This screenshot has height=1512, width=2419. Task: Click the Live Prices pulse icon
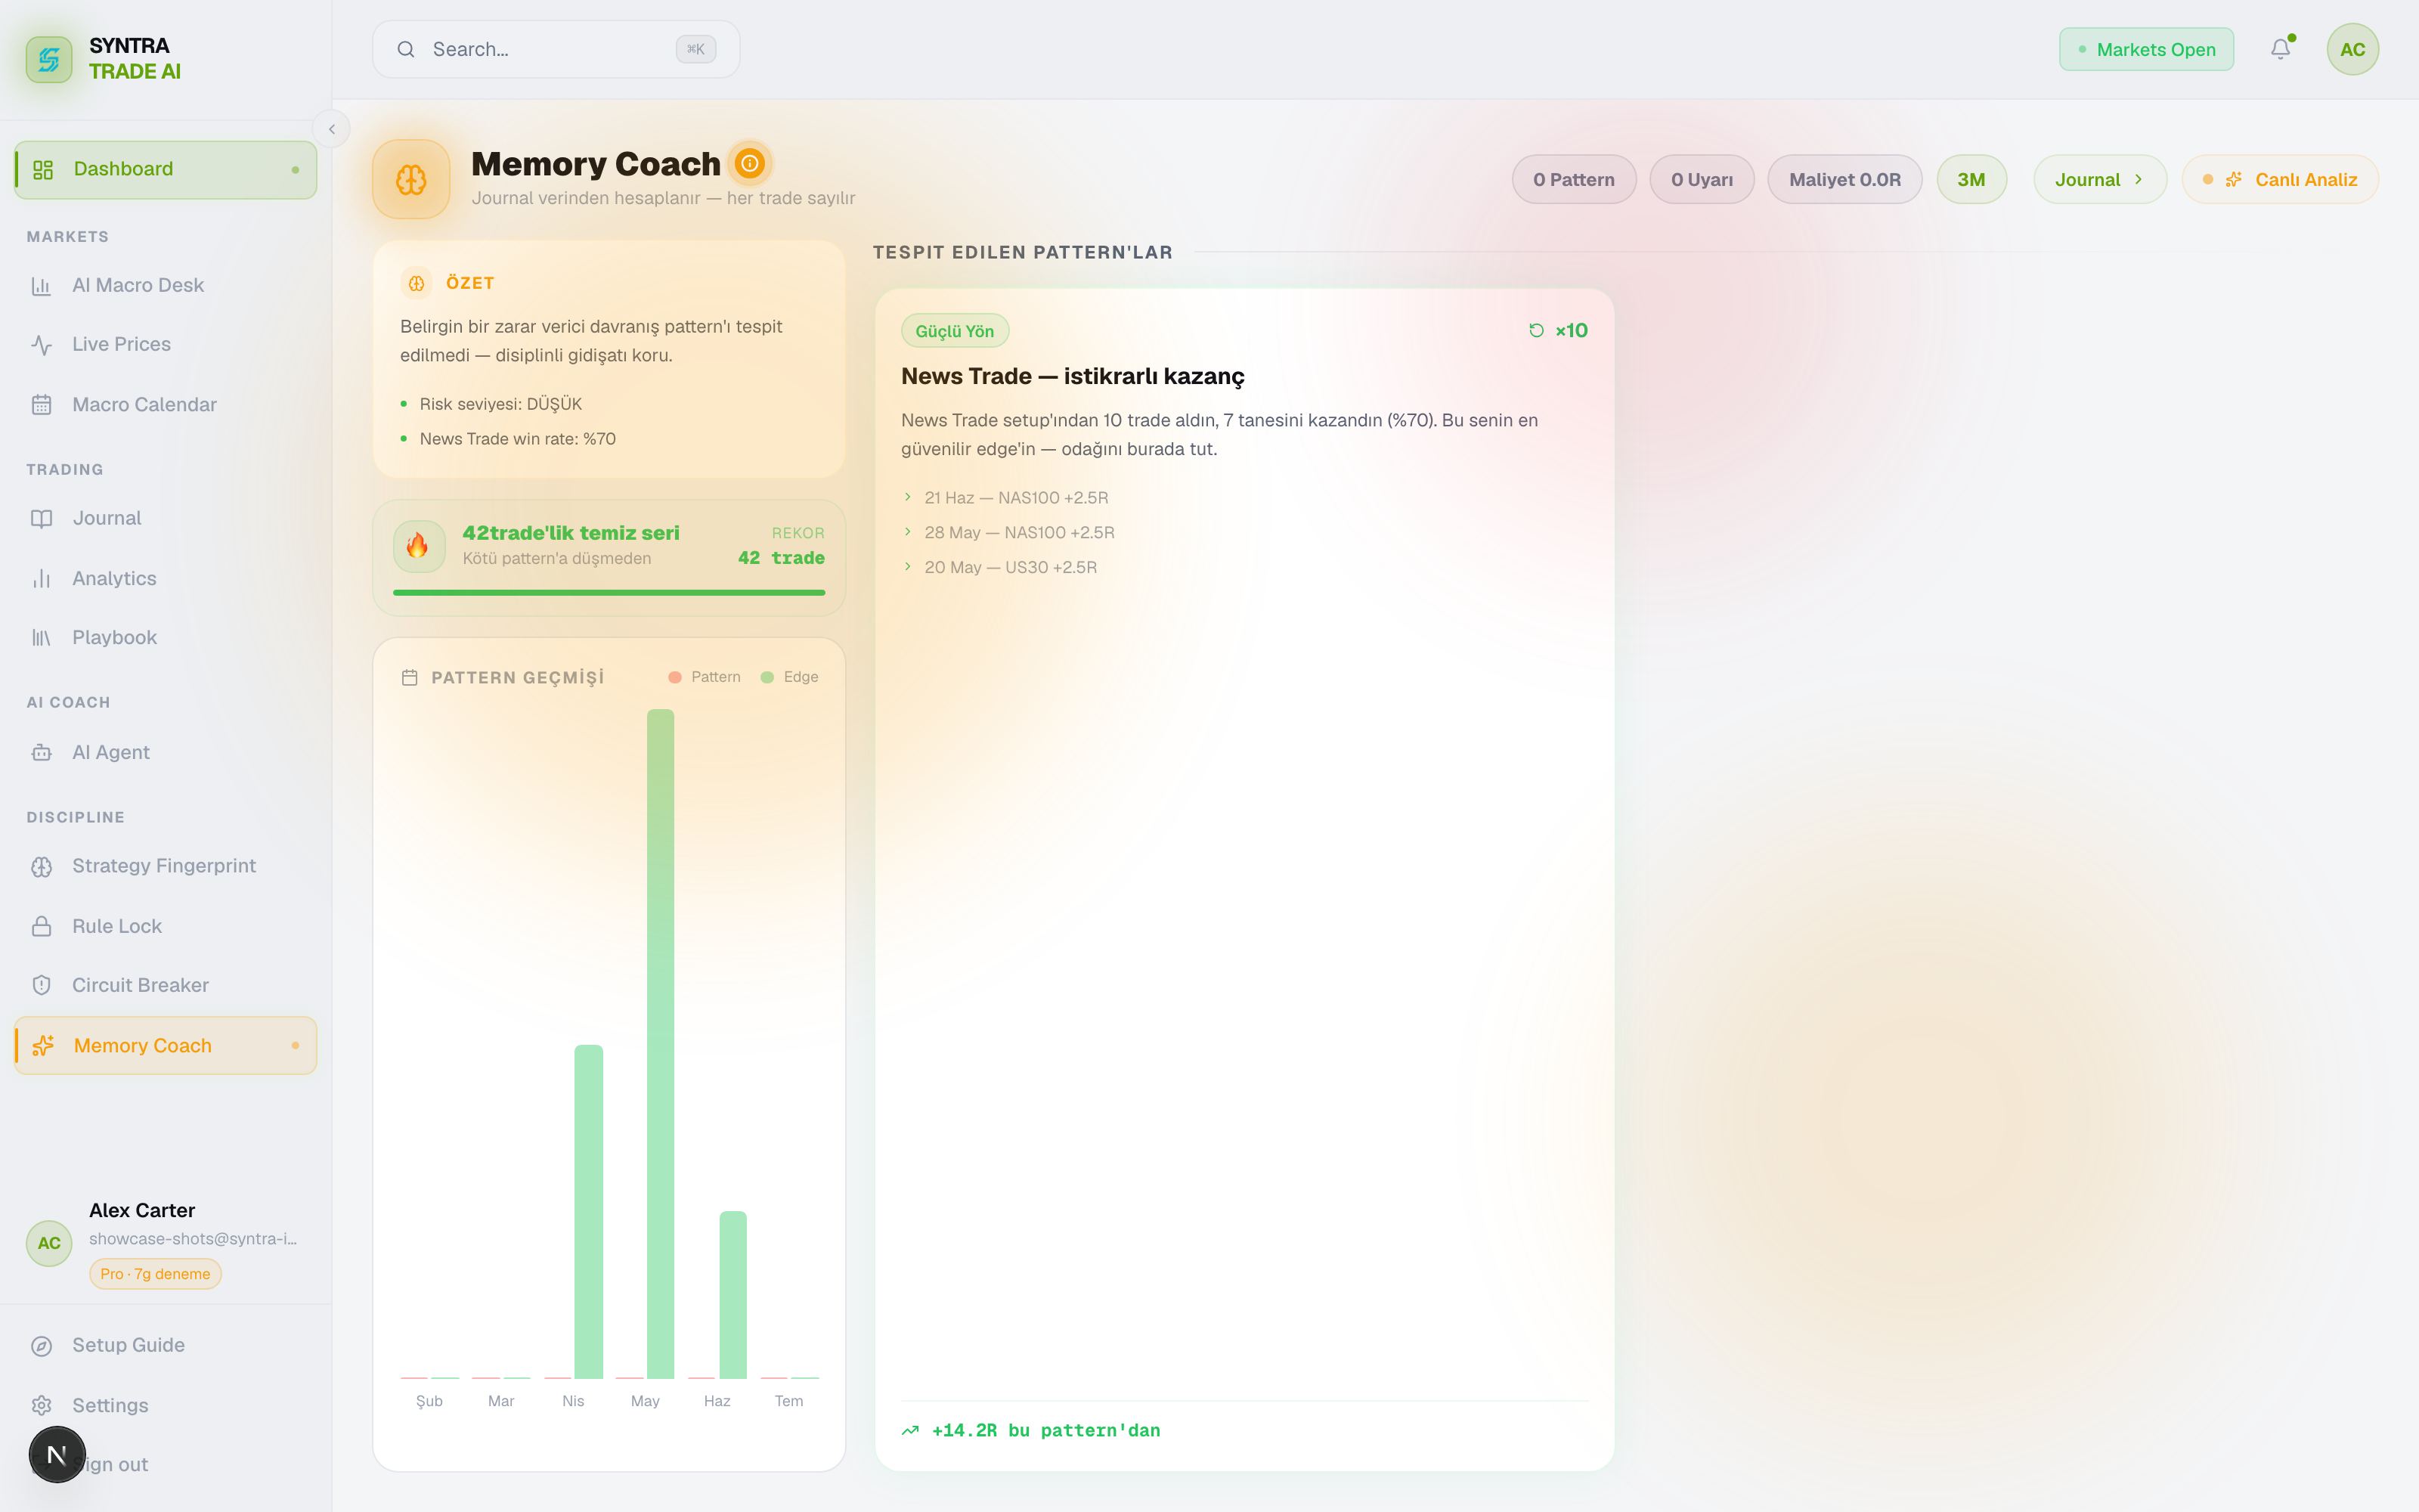(x=41, y=345)
